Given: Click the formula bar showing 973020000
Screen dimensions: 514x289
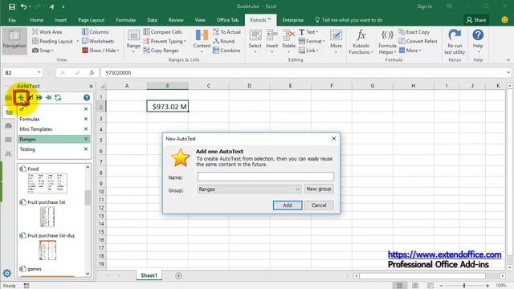Looking at the screenshot, I should click(x=304, y=72).
